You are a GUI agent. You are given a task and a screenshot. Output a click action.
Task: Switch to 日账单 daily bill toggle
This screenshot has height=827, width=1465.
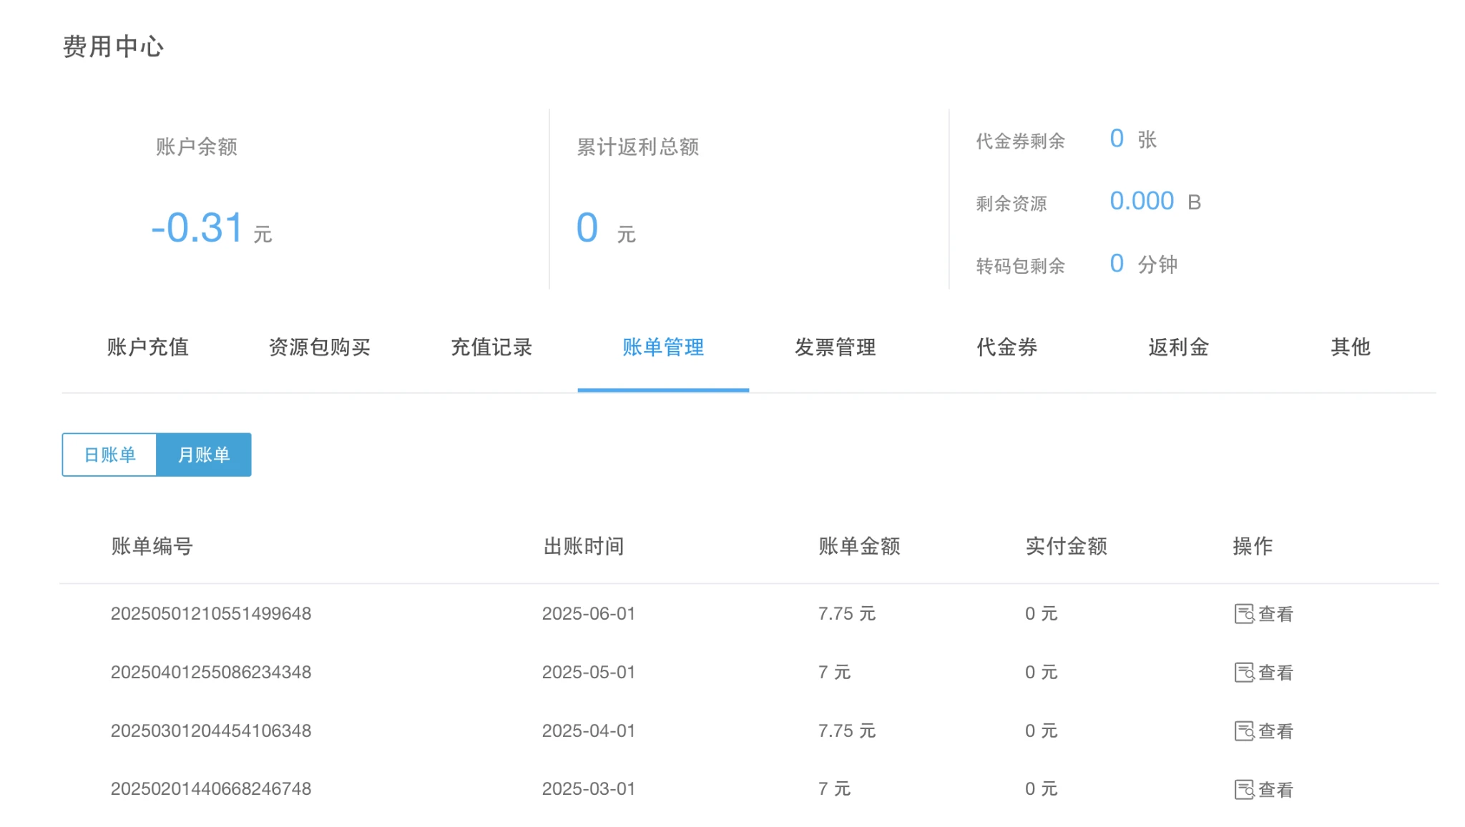coord(109,455)
